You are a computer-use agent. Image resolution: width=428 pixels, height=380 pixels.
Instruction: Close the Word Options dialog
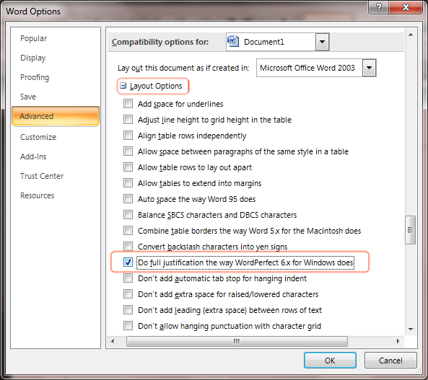coord(406,7)
